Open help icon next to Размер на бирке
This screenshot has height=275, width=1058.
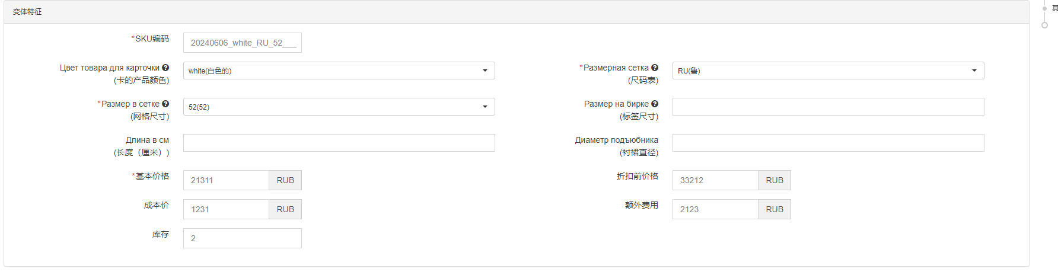click(x=655, y=104)
